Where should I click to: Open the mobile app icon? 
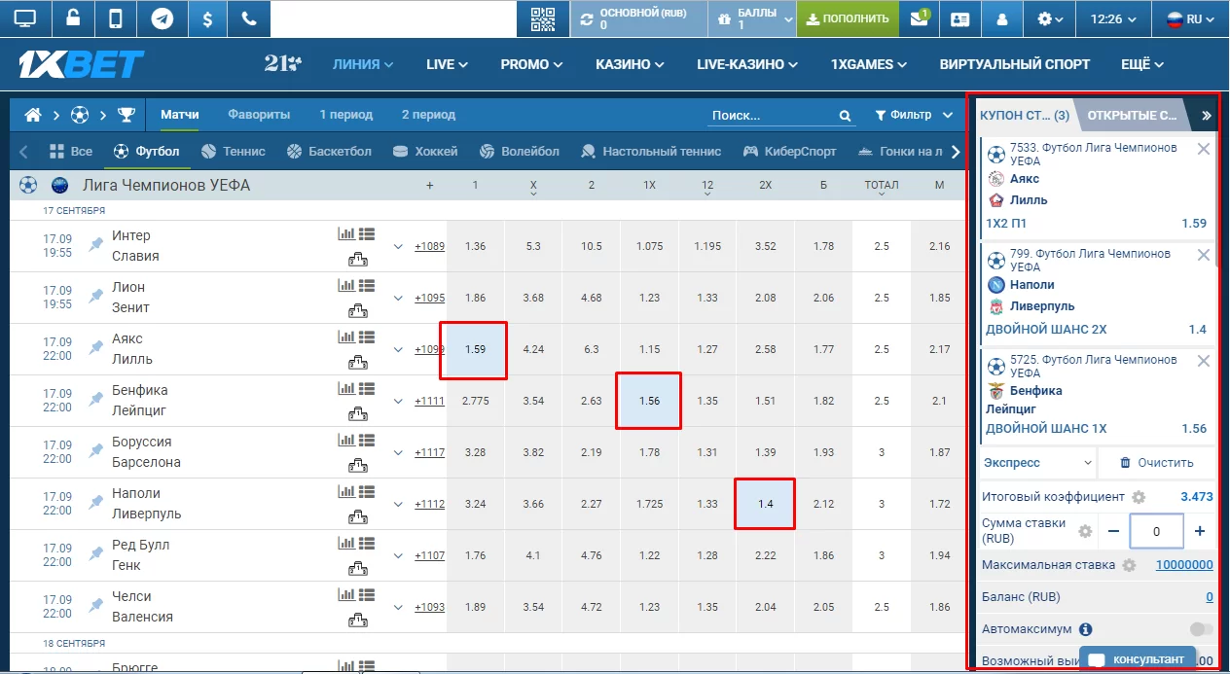tap(116, 18)
